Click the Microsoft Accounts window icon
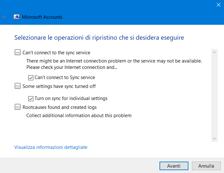This screenshot has width=224, height=173. (x=17, y=17)
